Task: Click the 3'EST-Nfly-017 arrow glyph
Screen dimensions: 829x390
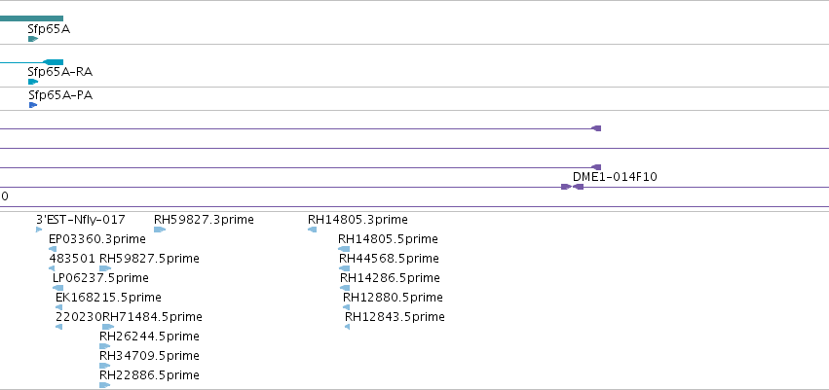Action: (39, 230)
